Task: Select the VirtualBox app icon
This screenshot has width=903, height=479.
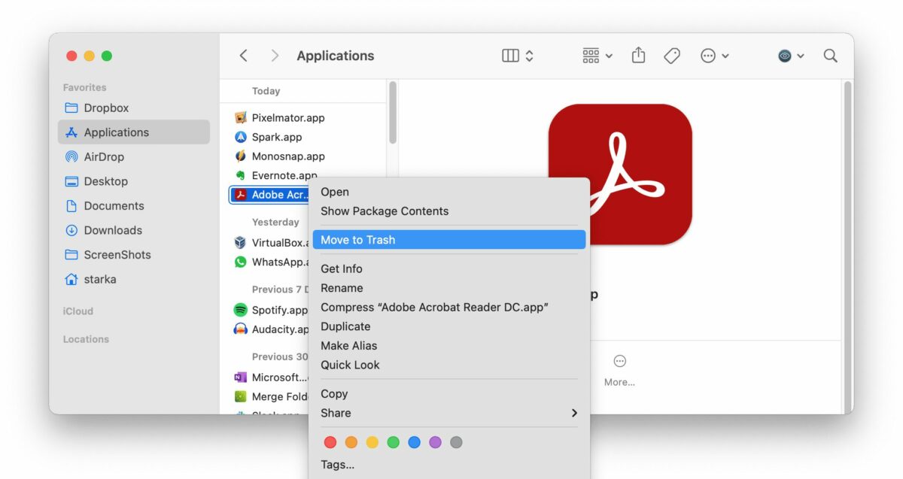Action: tap(241, 243)
